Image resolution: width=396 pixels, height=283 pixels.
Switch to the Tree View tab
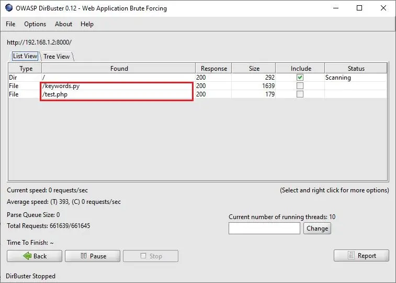pyautogui.click(x=56, y=57)
